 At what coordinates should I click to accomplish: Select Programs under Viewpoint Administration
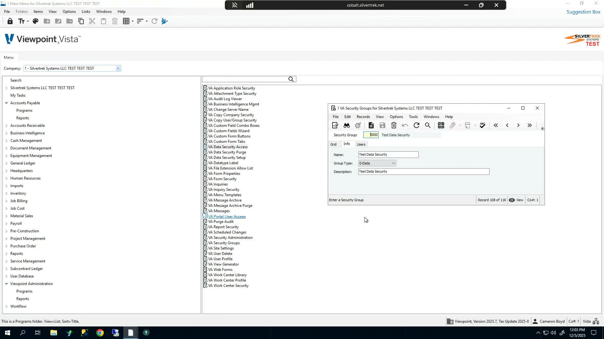pos(24,291)
